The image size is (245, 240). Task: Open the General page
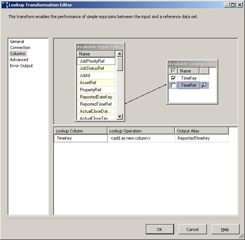[17, 42]
